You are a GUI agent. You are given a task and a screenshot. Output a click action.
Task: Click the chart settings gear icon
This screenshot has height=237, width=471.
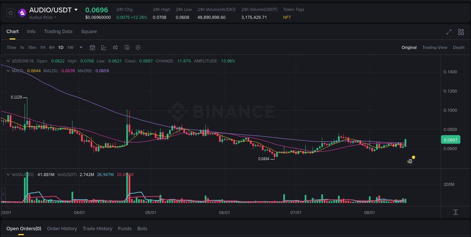138,47
